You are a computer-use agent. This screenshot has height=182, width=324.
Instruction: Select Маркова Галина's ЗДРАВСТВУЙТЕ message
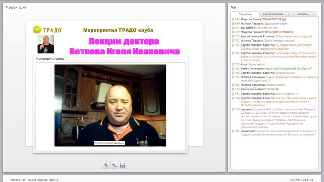(259, 19)
